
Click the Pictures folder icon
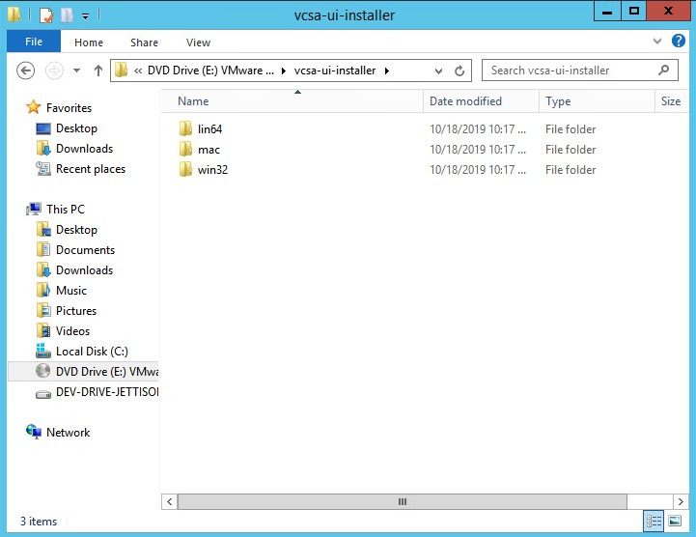(x=43, y=310)
